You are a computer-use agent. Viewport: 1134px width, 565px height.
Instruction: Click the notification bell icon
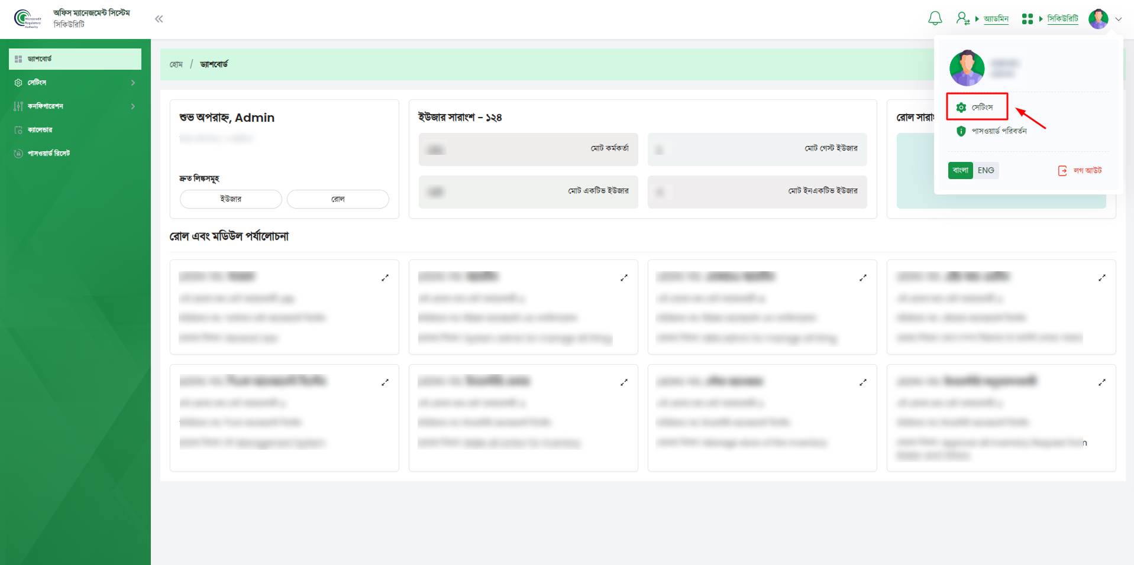pos(935,19)
